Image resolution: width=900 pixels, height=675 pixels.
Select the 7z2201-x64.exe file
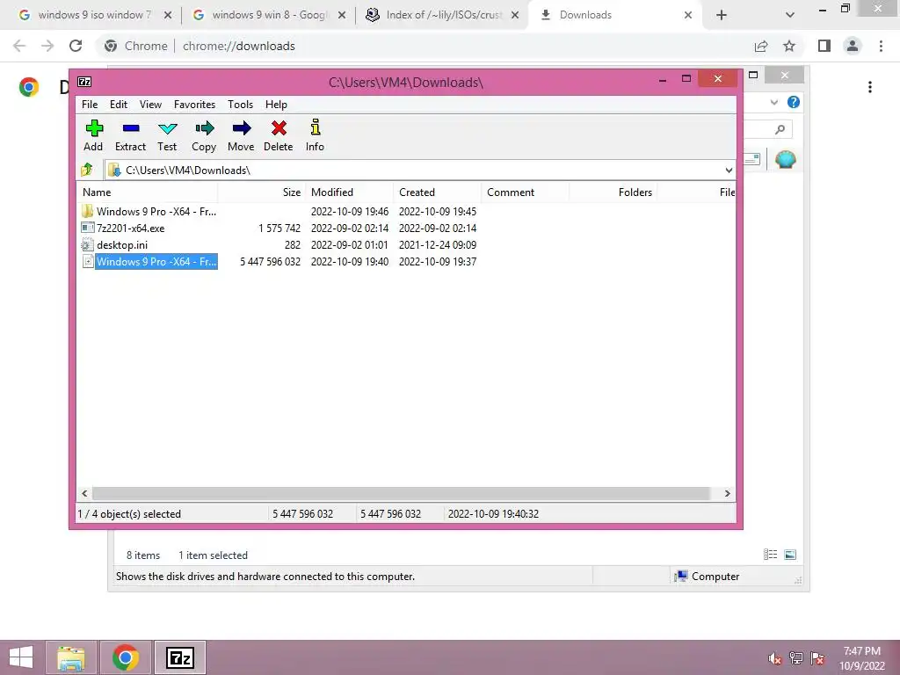click(123, 228)
